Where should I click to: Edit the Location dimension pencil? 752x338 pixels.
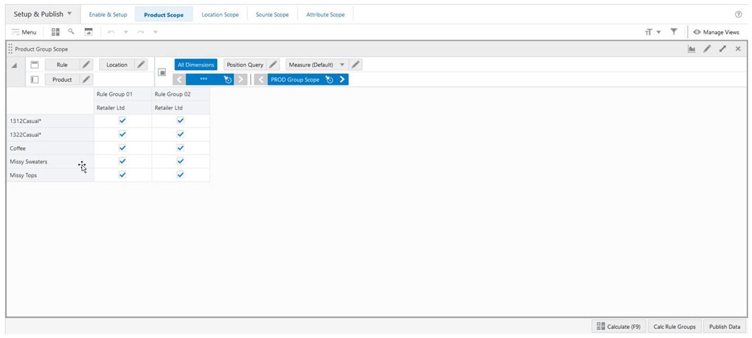tap(141, 65)
